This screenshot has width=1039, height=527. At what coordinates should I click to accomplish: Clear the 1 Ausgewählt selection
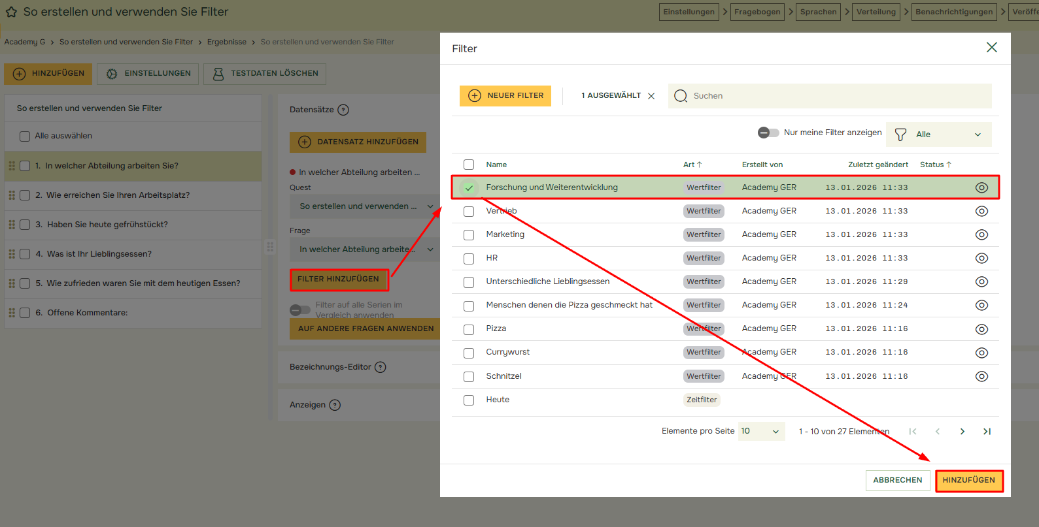click(651, 96)
